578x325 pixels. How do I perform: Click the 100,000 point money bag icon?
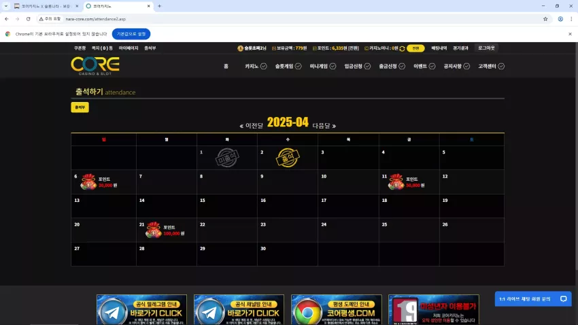pos(154,230)
